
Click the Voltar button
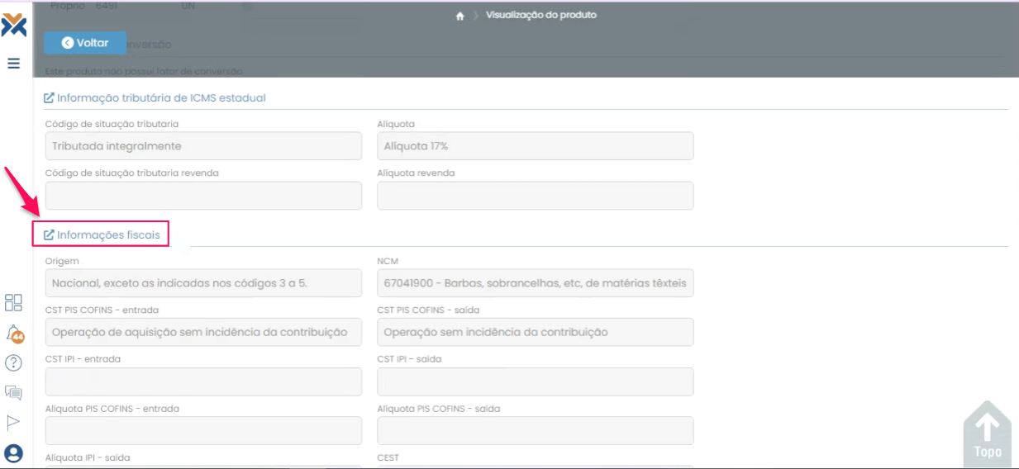pyautogui.click(x=85, y=43)
